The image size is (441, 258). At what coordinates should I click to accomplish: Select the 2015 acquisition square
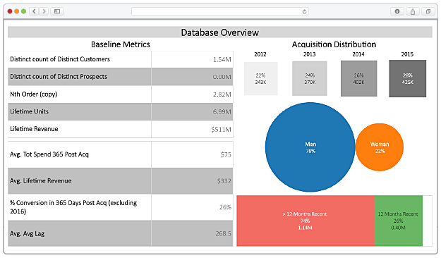pos(408,79)
